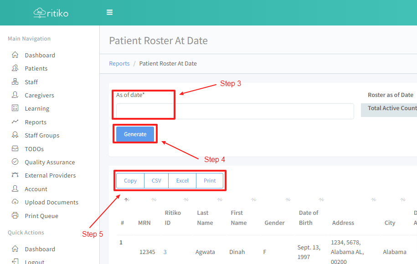
Task: Click the Quality Assurance checkmark icon
Action: (x=15, y=162)
